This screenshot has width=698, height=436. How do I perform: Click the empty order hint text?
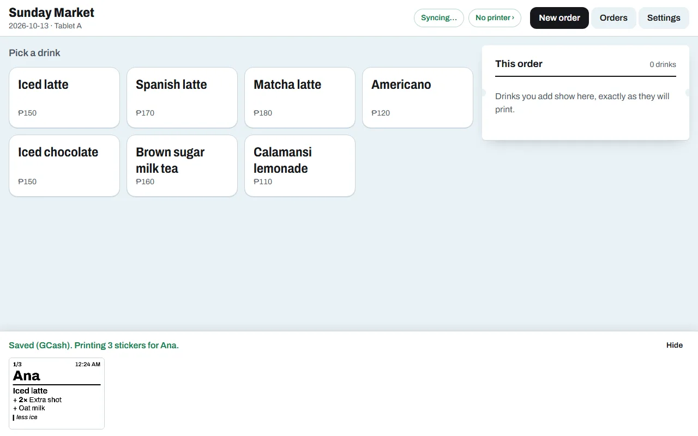coord(582,102)
